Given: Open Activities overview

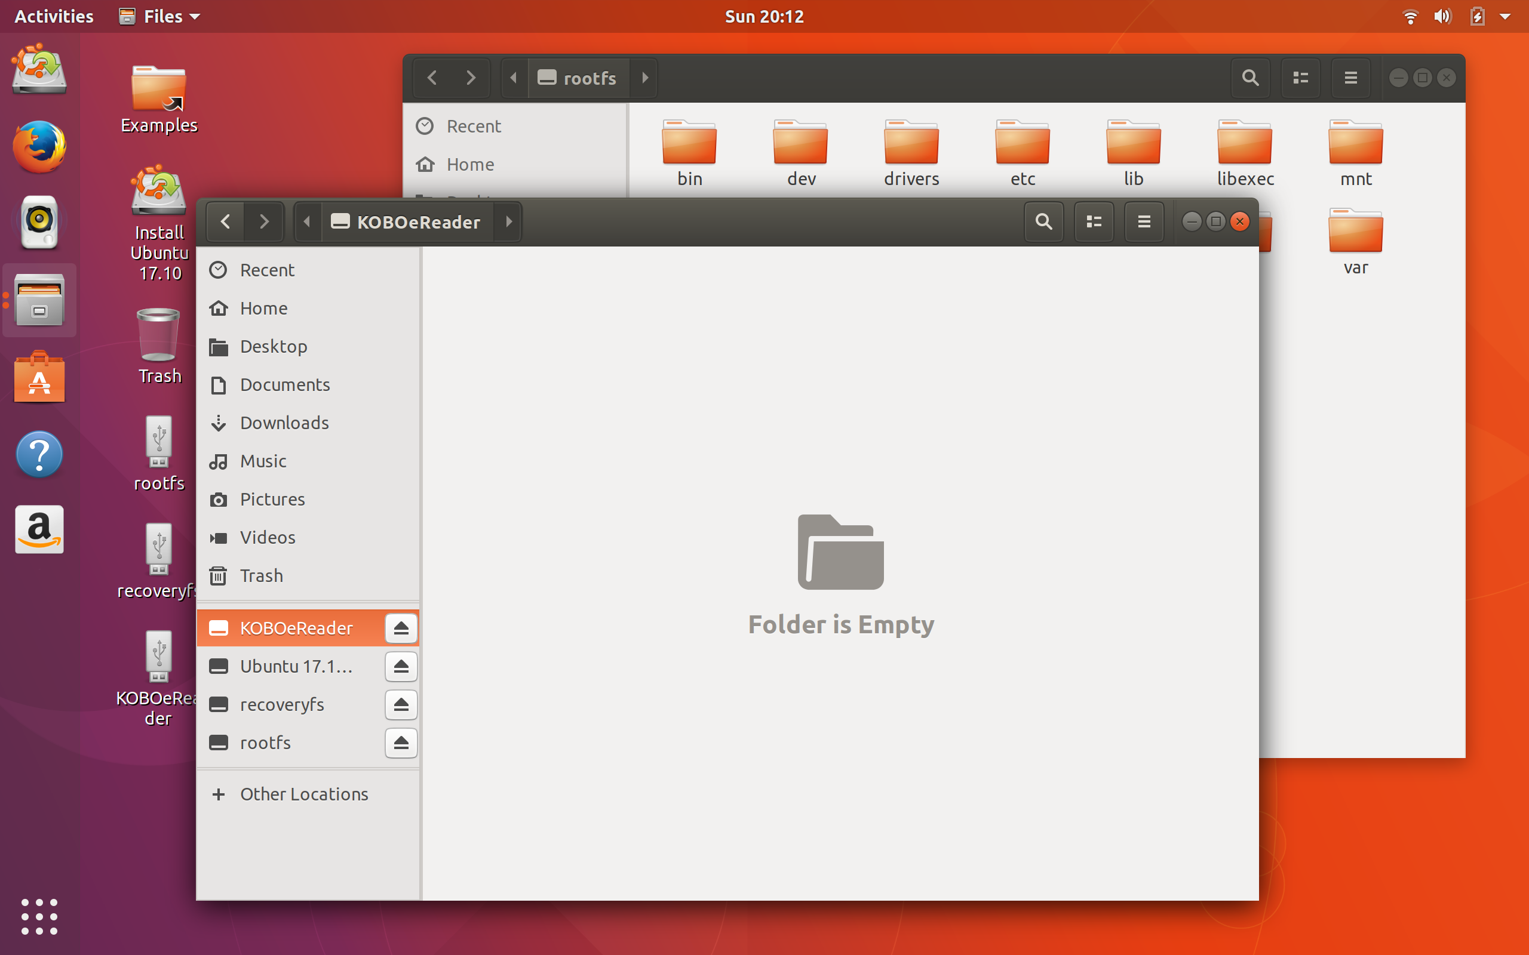Looking at the screenshot, I should (54, 17).
